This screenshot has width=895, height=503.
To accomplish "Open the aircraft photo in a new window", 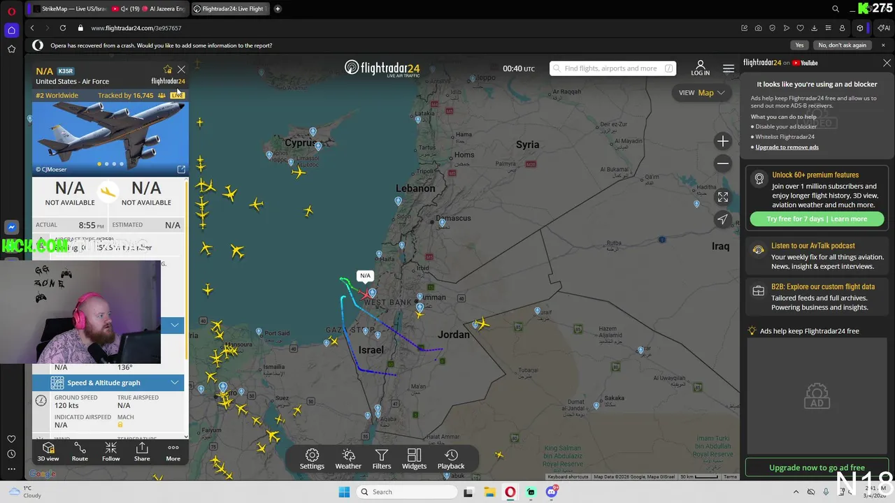I will pyautogui.click(x=181, y=169).
